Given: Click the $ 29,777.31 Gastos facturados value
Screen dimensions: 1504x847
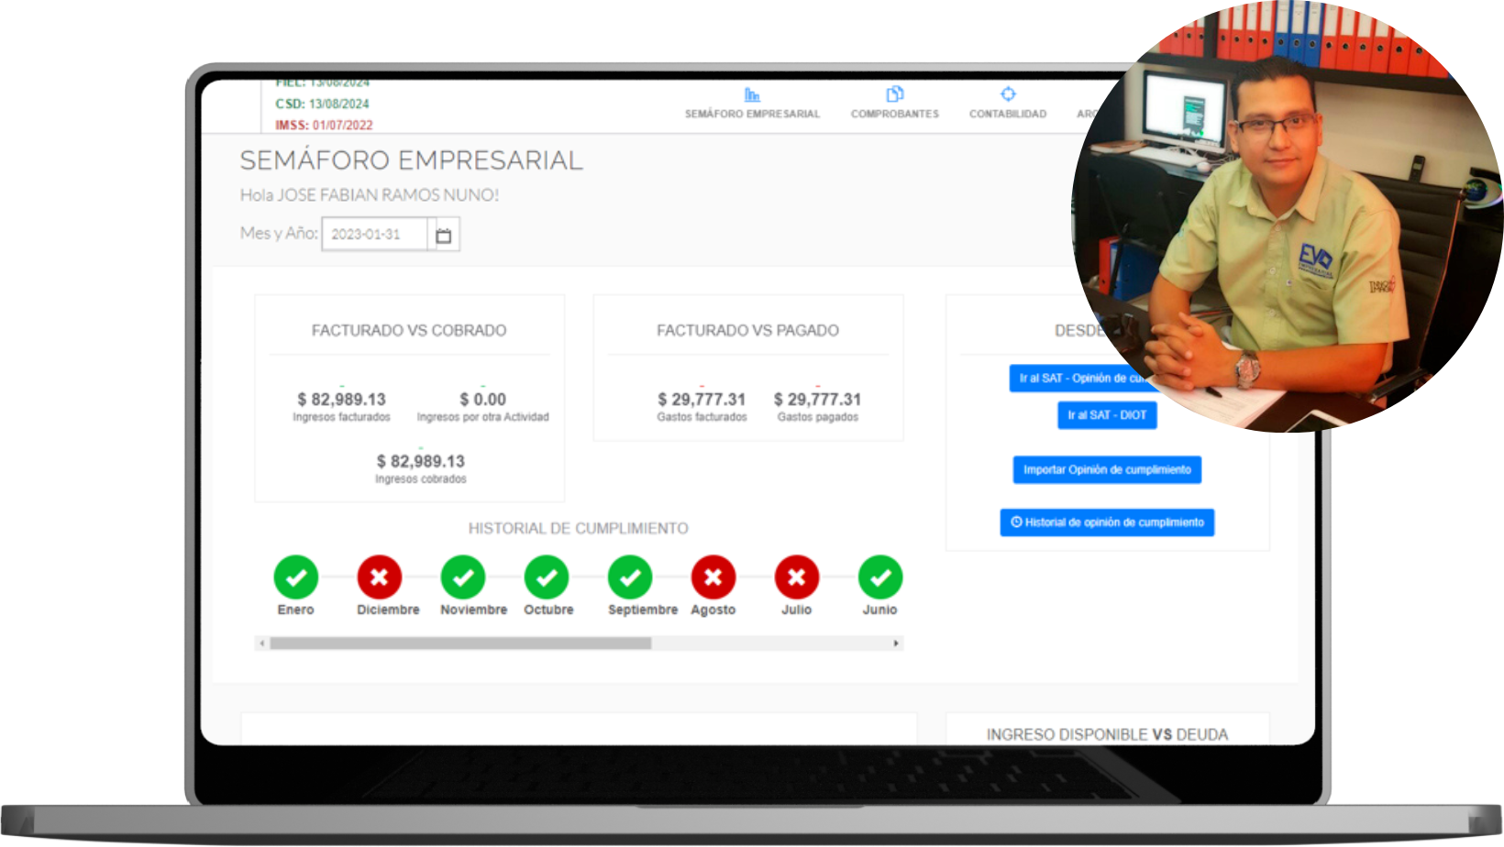Looking at the screenshot, I should tap(702, 400).
